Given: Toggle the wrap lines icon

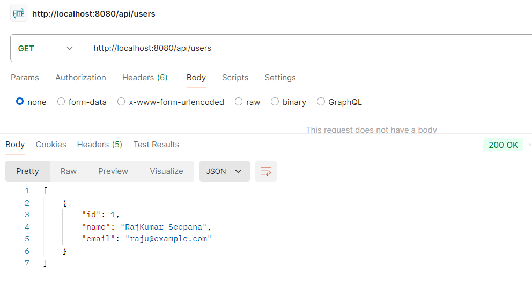Looking at the screenshot, I should (266, 171).
